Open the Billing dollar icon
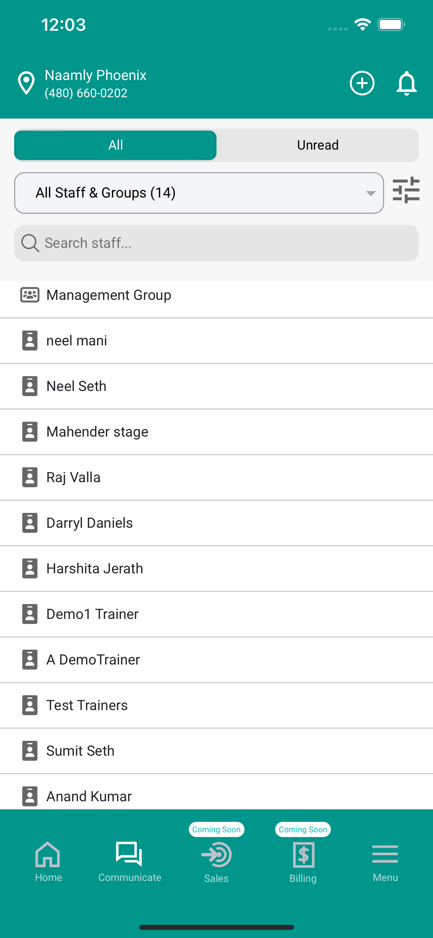The width and height of the screenshot is (433, 938). (x=303, y=855)
